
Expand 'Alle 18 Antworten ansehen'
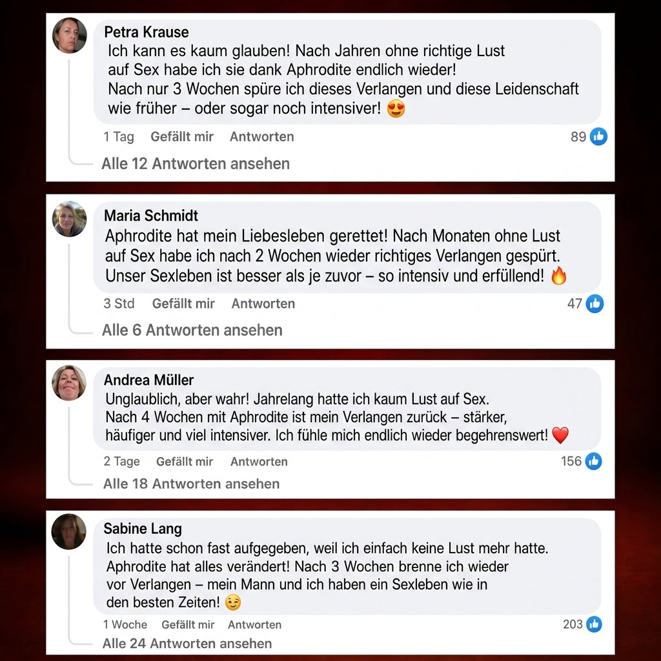pyautogui.click(x=191, y=483)
